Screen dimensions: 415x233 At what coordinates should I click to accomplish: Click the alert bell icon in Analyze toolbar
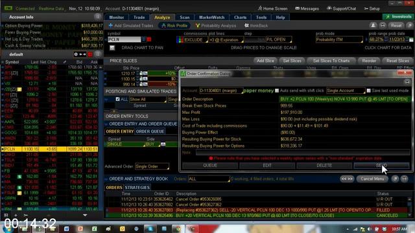tap(373, 26)
